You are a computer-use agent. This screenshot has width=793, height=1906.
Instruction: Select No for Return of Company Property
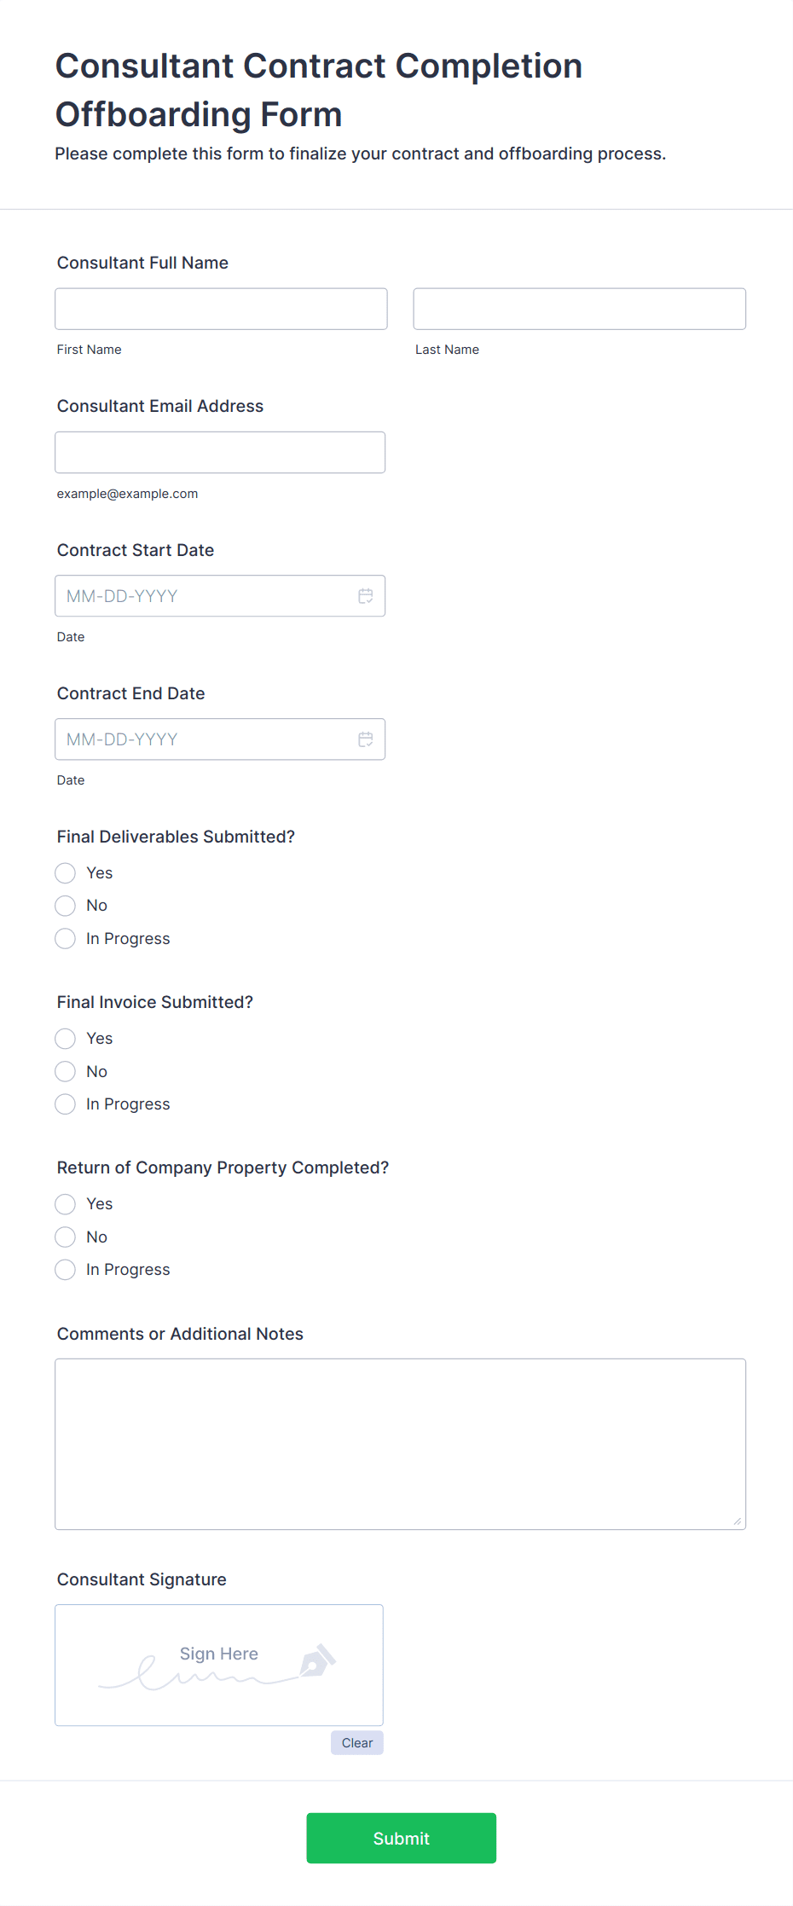point(66,1237)
